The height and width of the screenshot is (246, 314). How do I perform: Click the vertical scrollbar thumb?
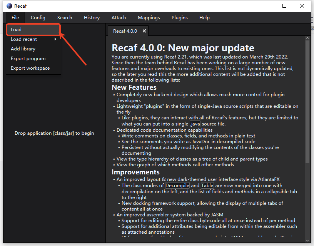[x=307, y=102]
